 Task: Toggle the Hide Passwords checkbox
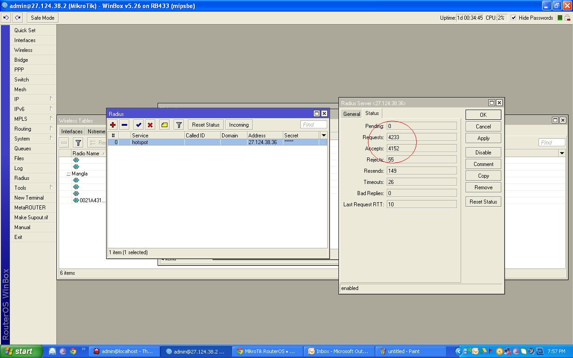513,18
